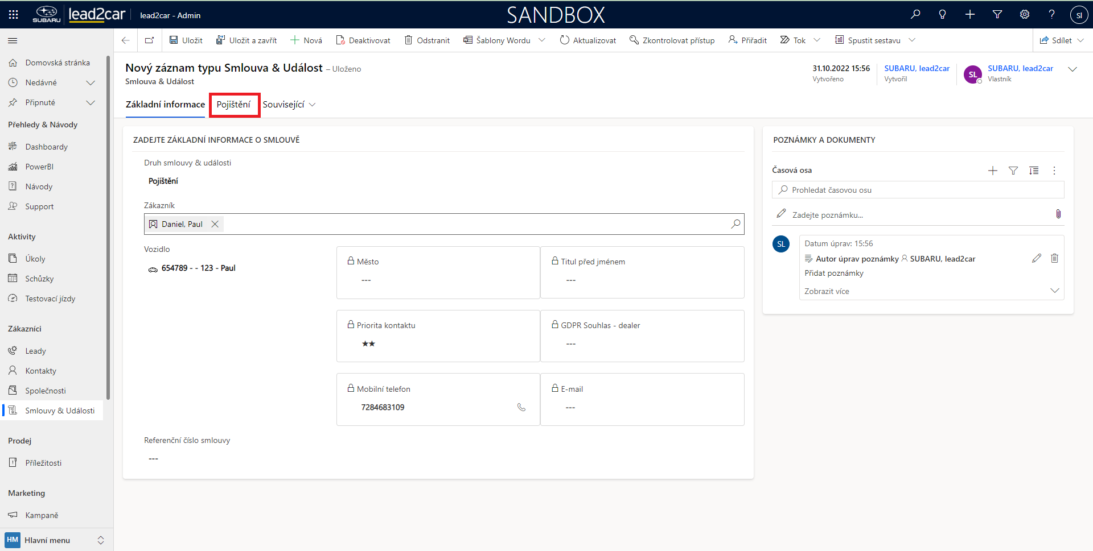
Task: Click the phone call icon next to mobile number
Action: point(521,407)
